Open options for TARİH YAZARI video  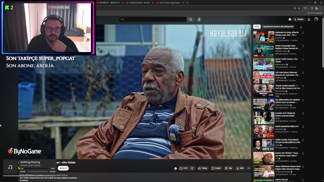(303, 140)
